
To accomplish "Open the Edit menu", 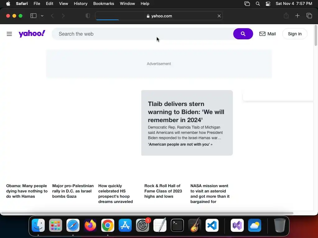I will click(49, 3).
